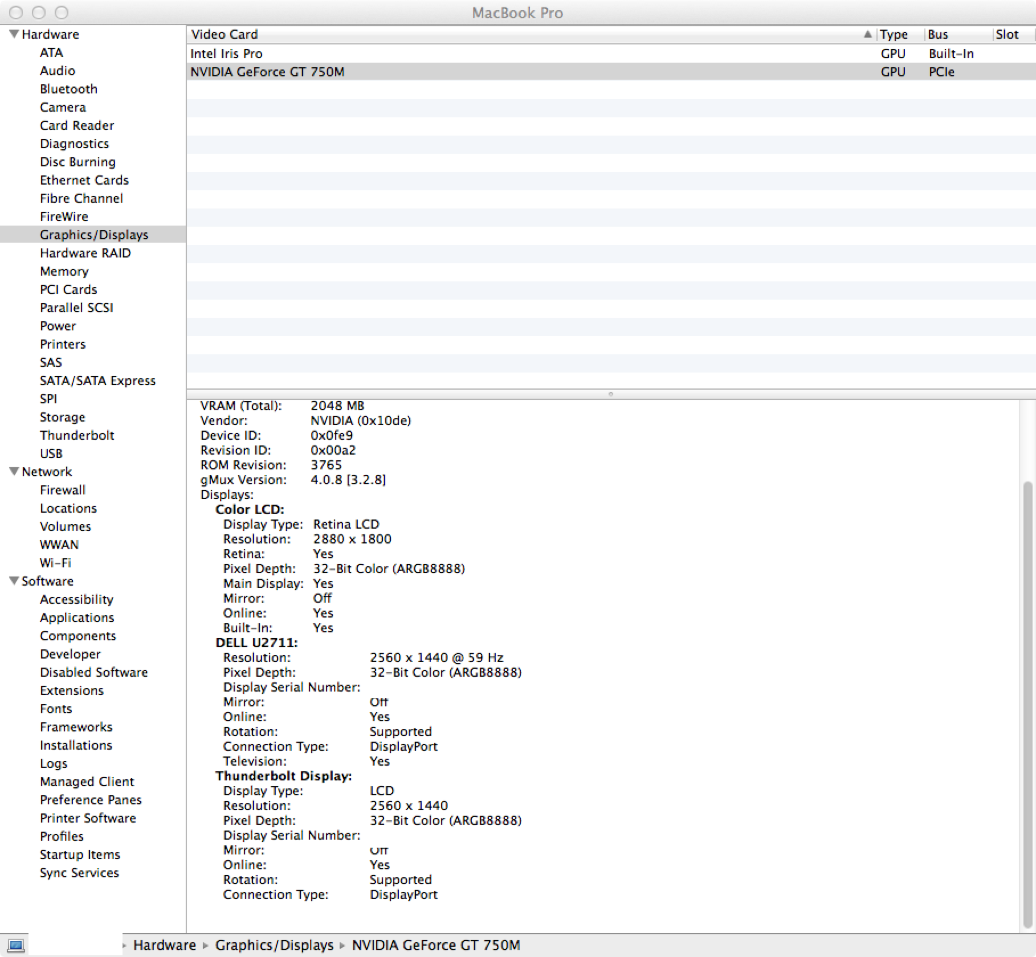Open the Power section
The height and width of the screenshot is (957, 1036).
click(x=58, y=326)
